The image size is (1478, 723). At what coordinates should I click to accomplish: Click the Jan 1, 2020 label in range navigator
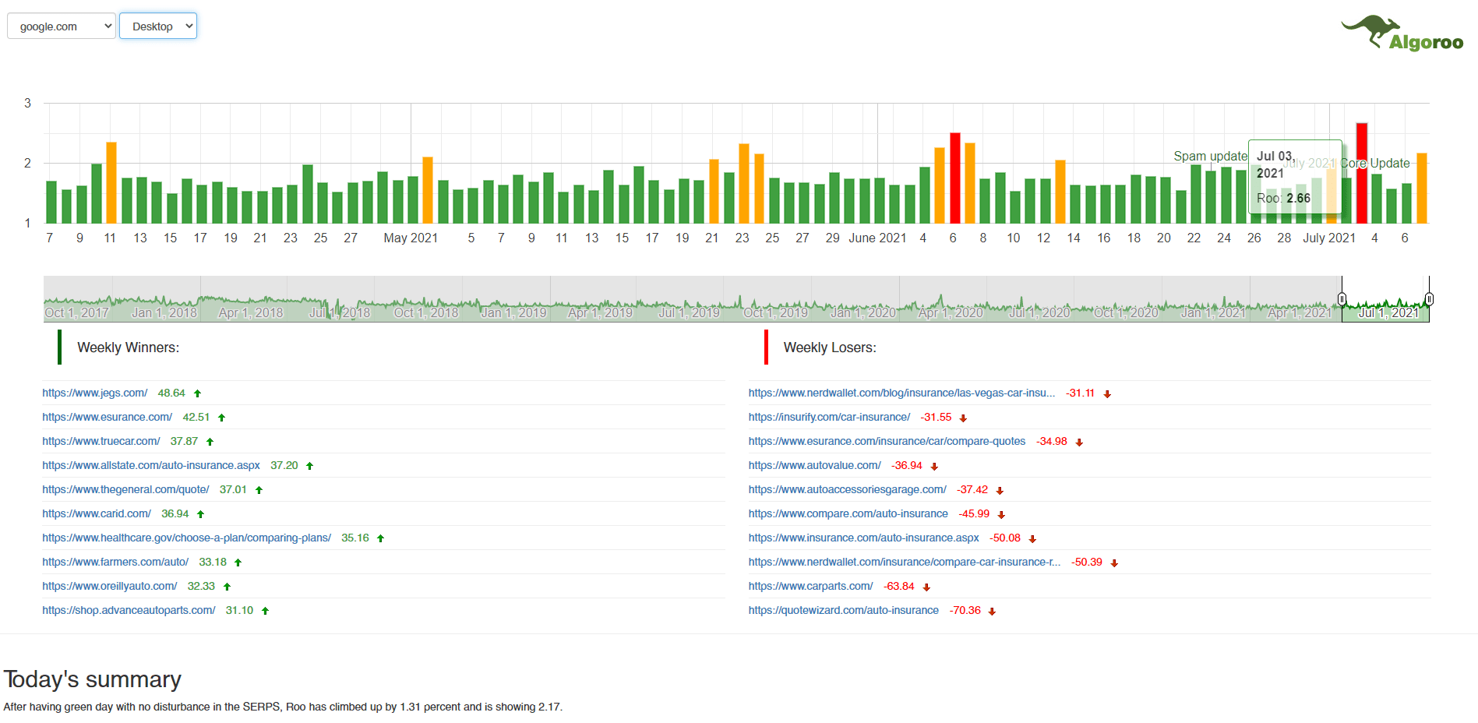click(x=863, y=312)
